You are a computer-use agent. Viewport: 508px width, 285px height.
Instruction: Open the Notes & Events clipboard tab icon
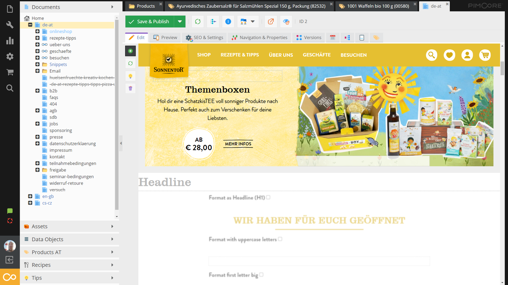[362, 38]
